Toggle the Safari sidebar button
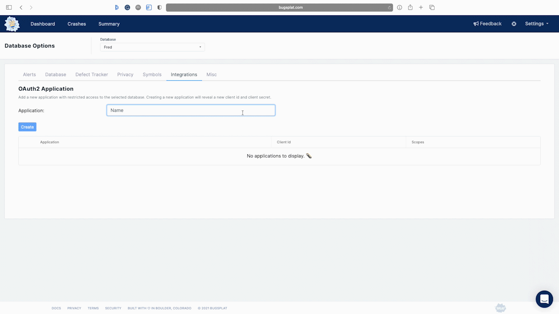Image resolution: width=559 pixels, height=314 pixels. tap(9, 7)
